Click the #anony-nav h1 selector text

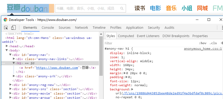point(117,49)
